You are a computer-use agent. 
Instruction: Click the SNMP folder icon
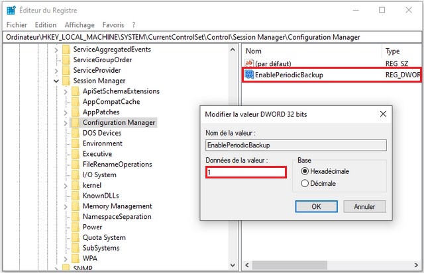66,268
